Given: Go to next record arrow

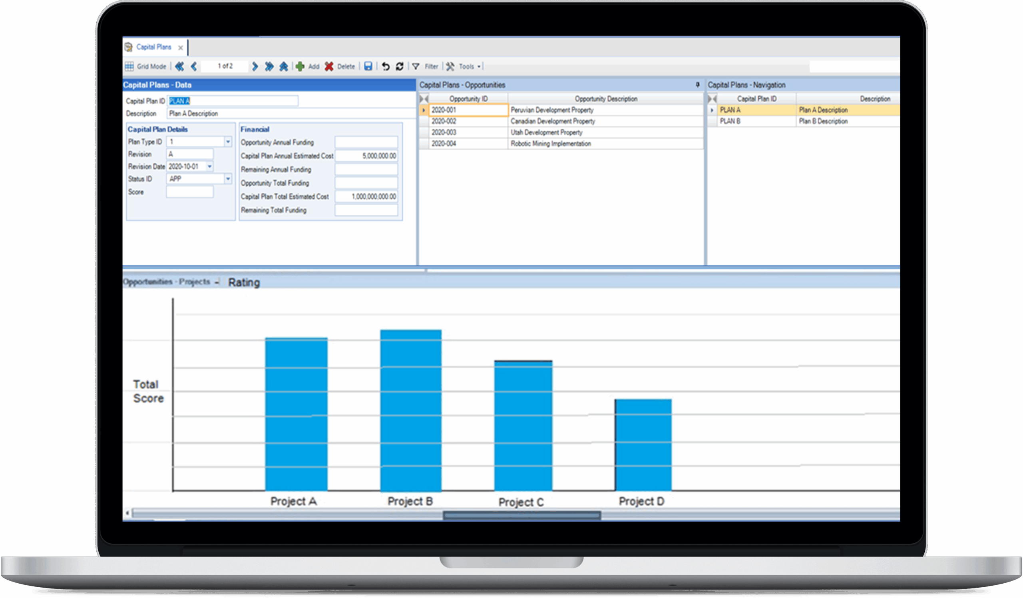Looking at the screenshot, I should click(x=255, y=66).
